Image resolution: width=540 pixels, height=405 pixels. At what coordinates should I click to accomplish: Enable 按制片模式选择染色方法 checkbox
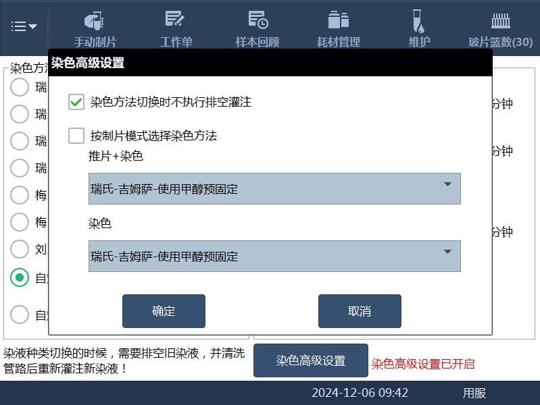coord(76,136)
